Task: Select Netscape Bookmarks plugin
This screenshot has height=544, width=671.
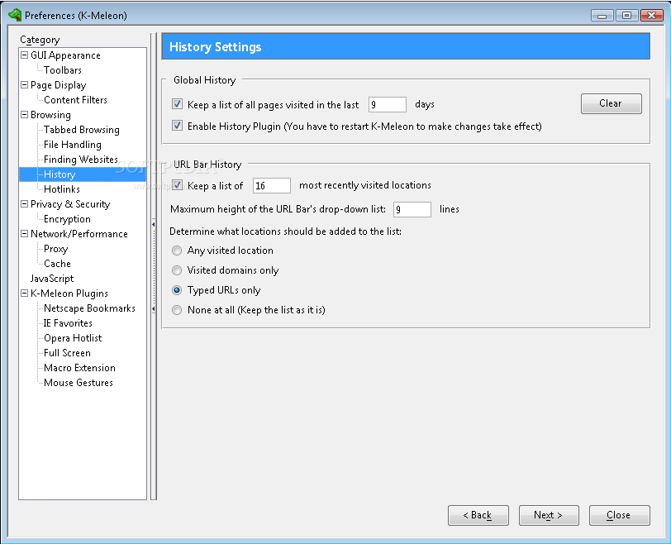Action: 89,308
